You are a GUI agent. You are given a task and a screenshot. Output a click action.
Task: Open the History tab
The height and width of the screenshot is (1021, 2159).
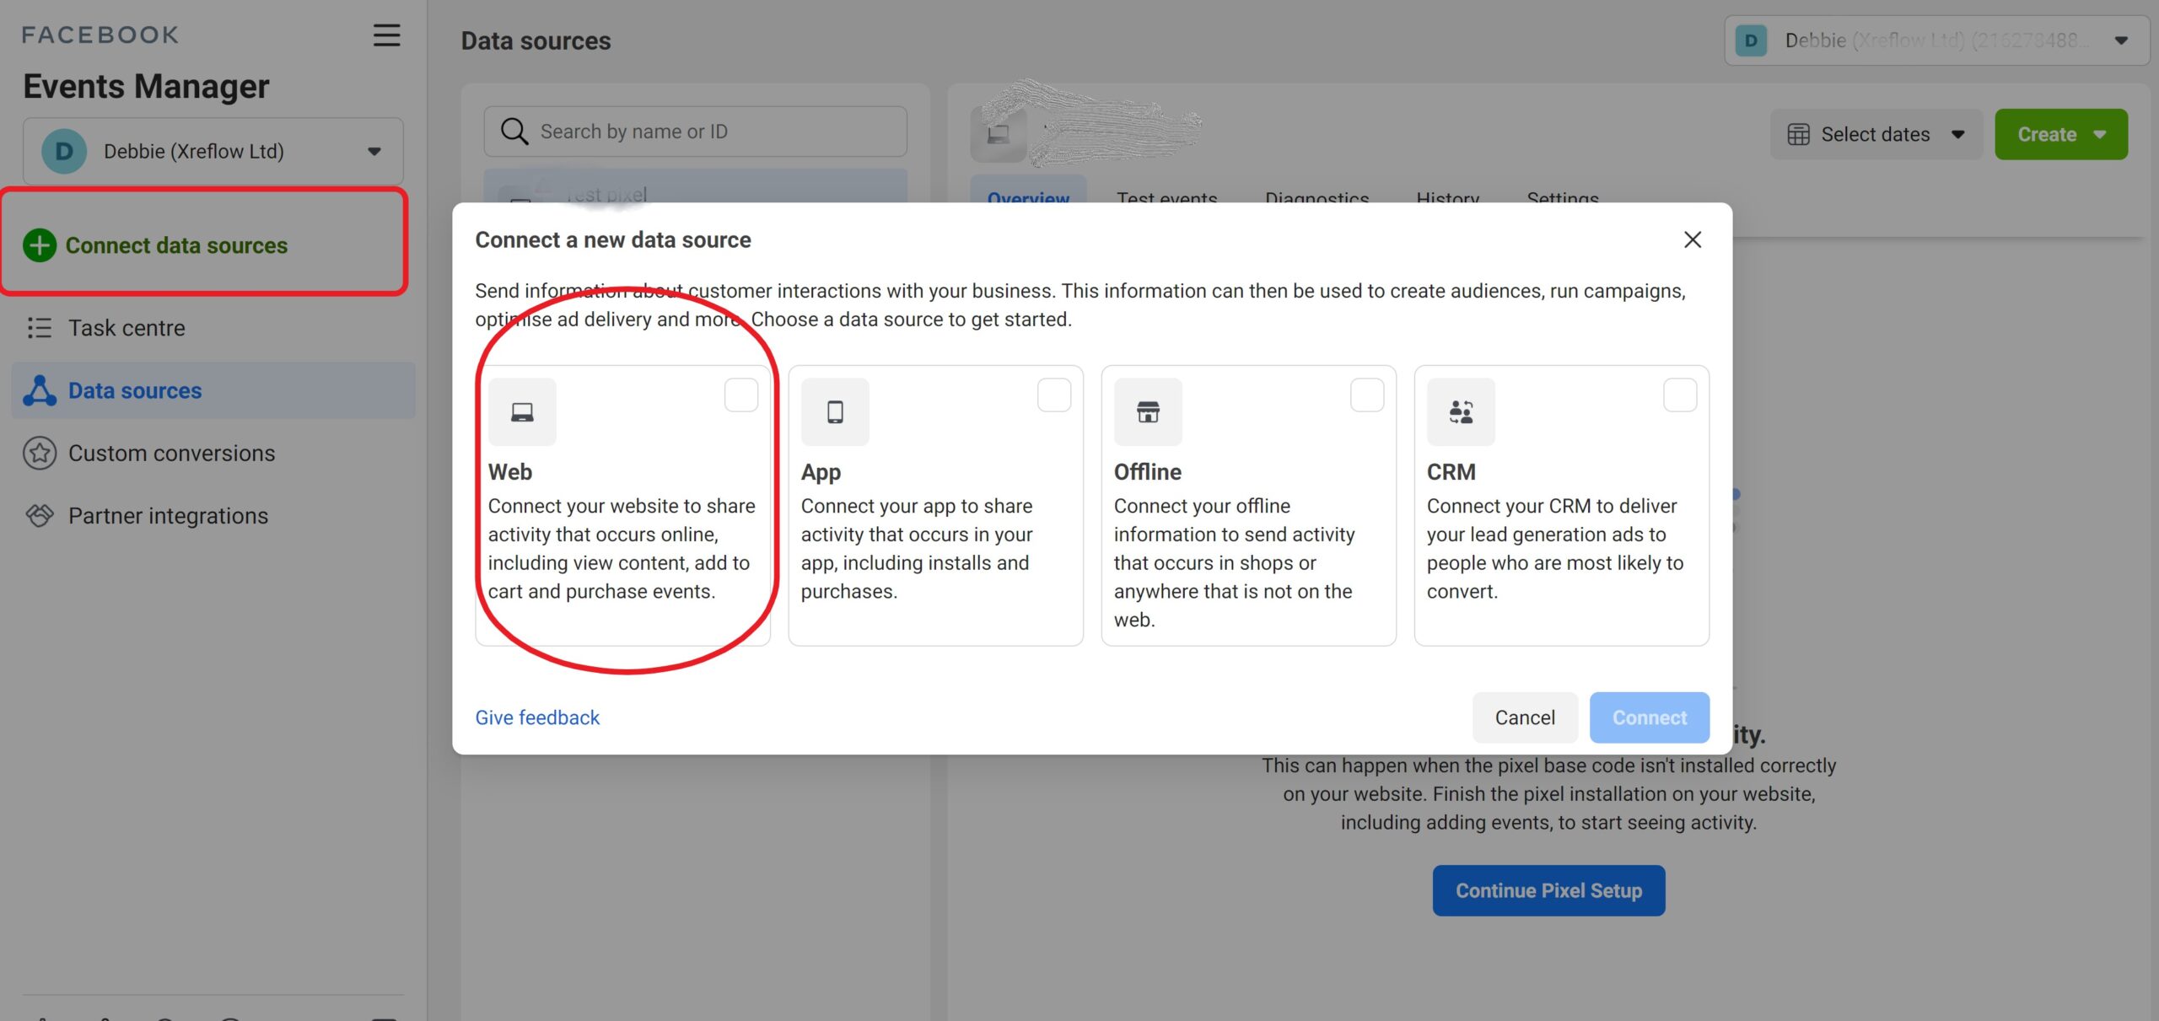coord(1447,197)
